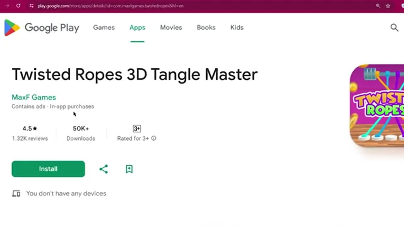This screenshot has width=404, height=227.
Task: Add app to wishlist bookmark icon
Action: coord(129,169)
